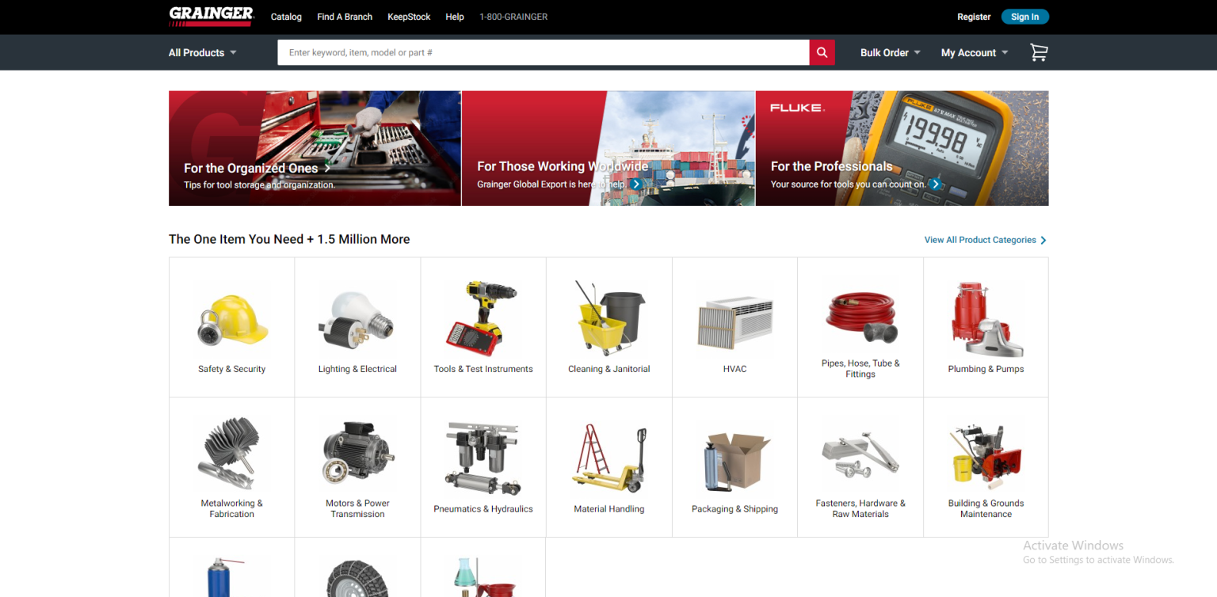Go to Find A Branch
Screen dimensions: 1217x597
[x=345, y=17]
